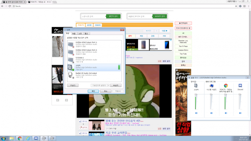
Task: Focus the battle tag input field
Action: [140, 16]
